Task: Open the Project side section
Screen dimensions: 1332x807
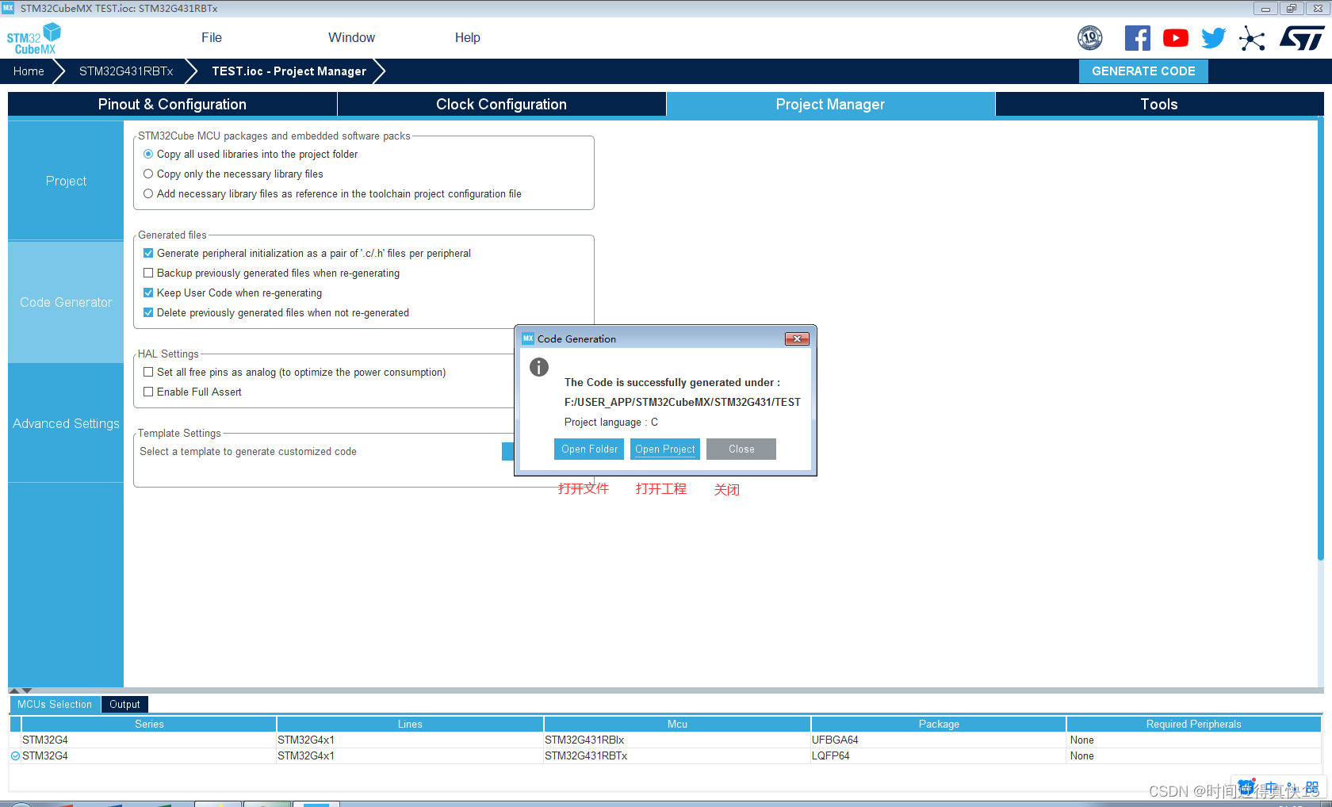Action: [x=66, y=181]
